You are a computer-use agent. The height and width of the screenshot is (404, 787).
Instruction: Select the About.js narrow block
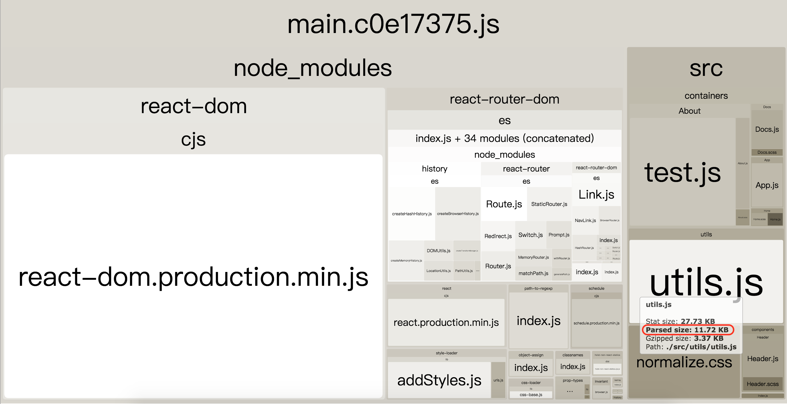(742, 163)
